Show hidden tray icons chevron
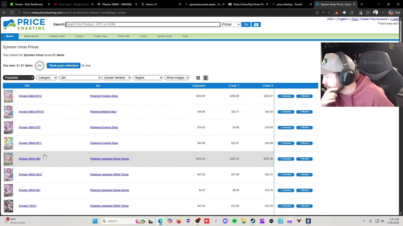Screen dimensions: 403x226 tap(364, 221)
